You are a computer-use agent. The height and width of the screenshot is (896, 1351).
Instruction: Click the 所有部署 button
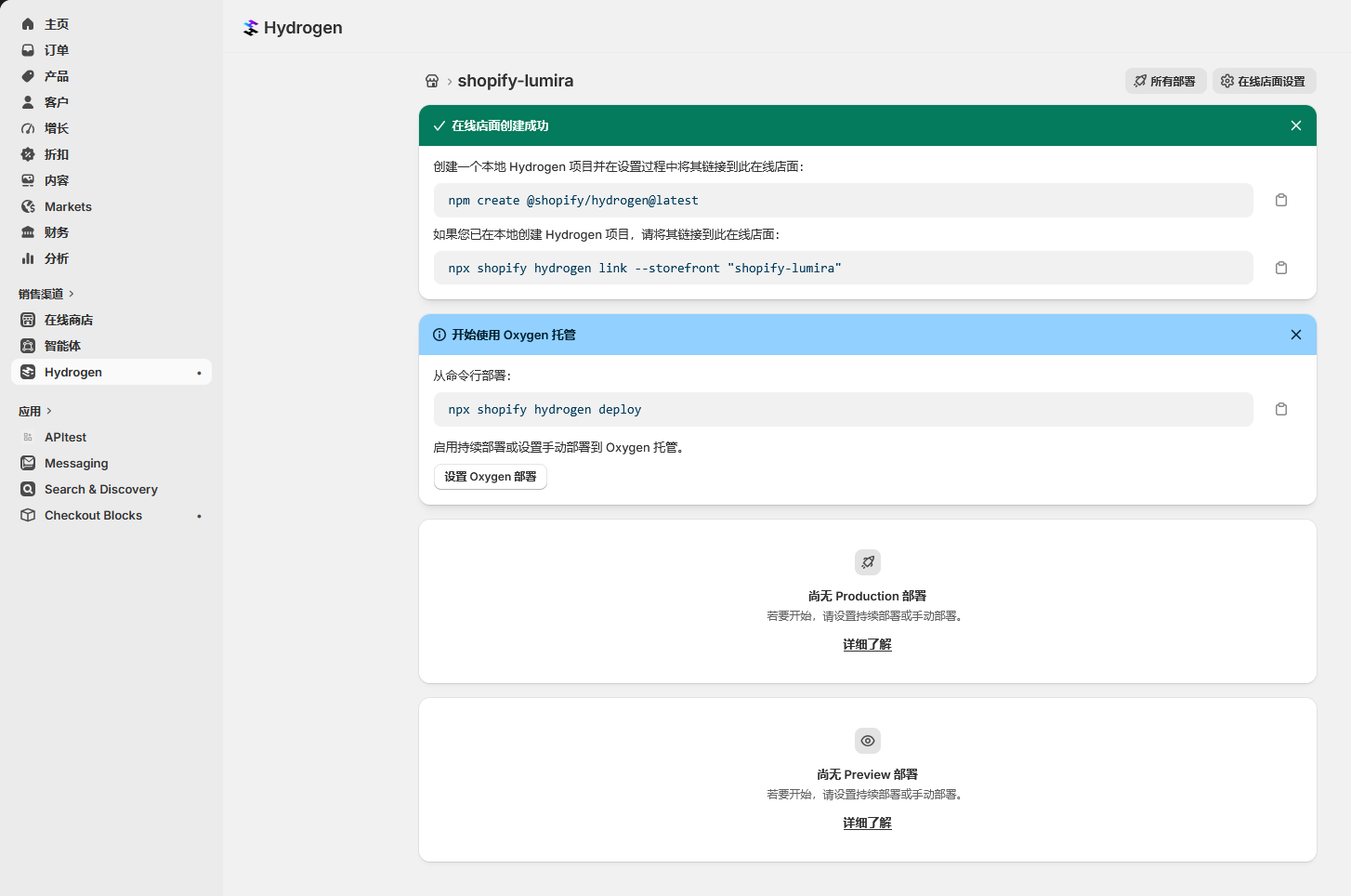1165,81
